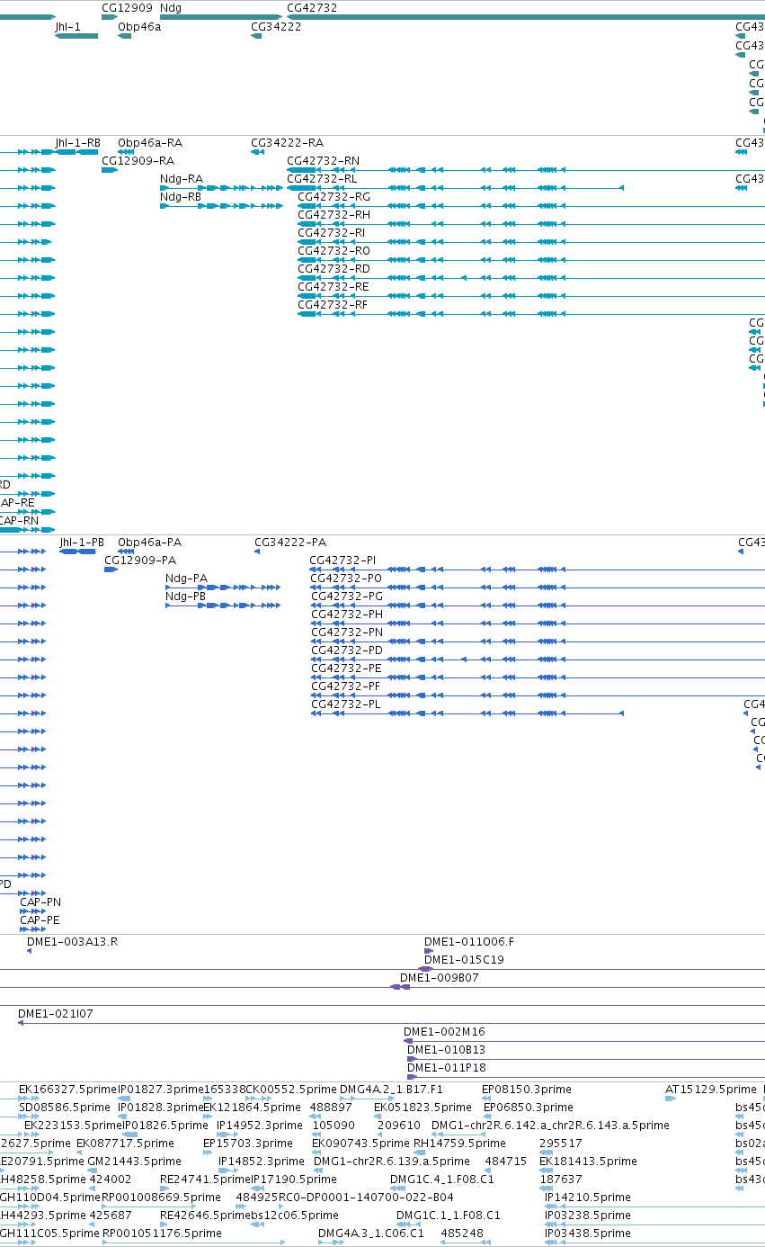The width and height of the screenshot is (765, 1247).
Task: Open protein CG12909-PA
Action: point(140,560)
